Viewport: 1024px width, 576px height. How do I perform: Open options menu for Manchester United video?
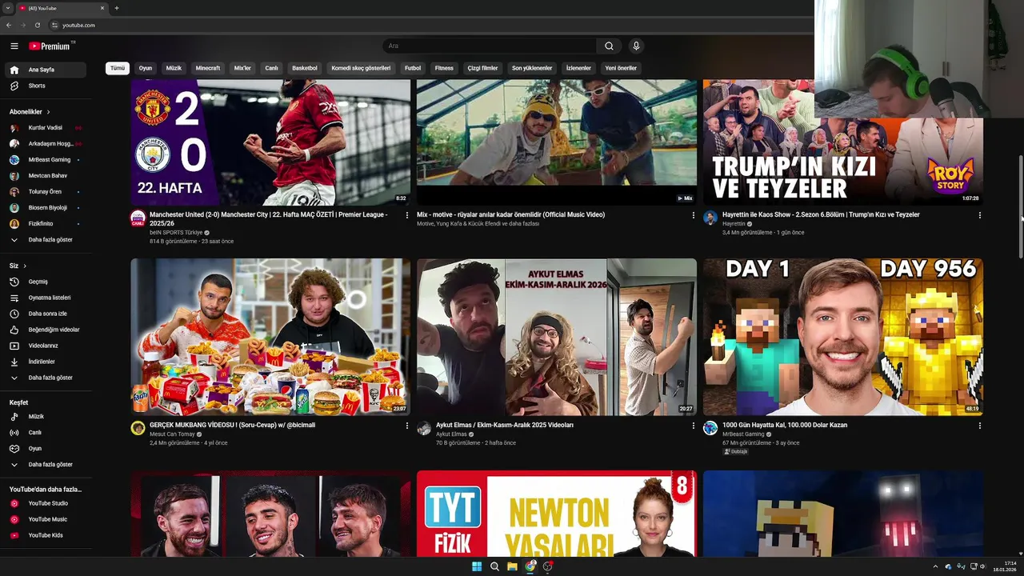point(406,215)
